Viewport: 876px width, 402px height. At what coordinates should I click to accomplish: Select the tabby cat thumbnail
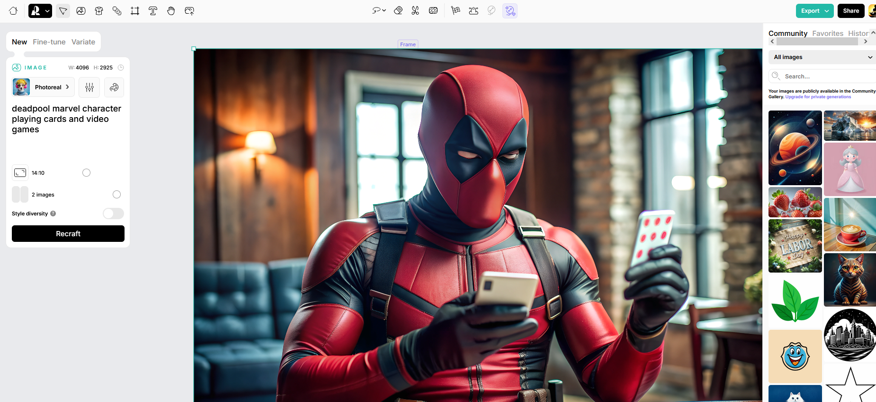click(x=850, y=280)
